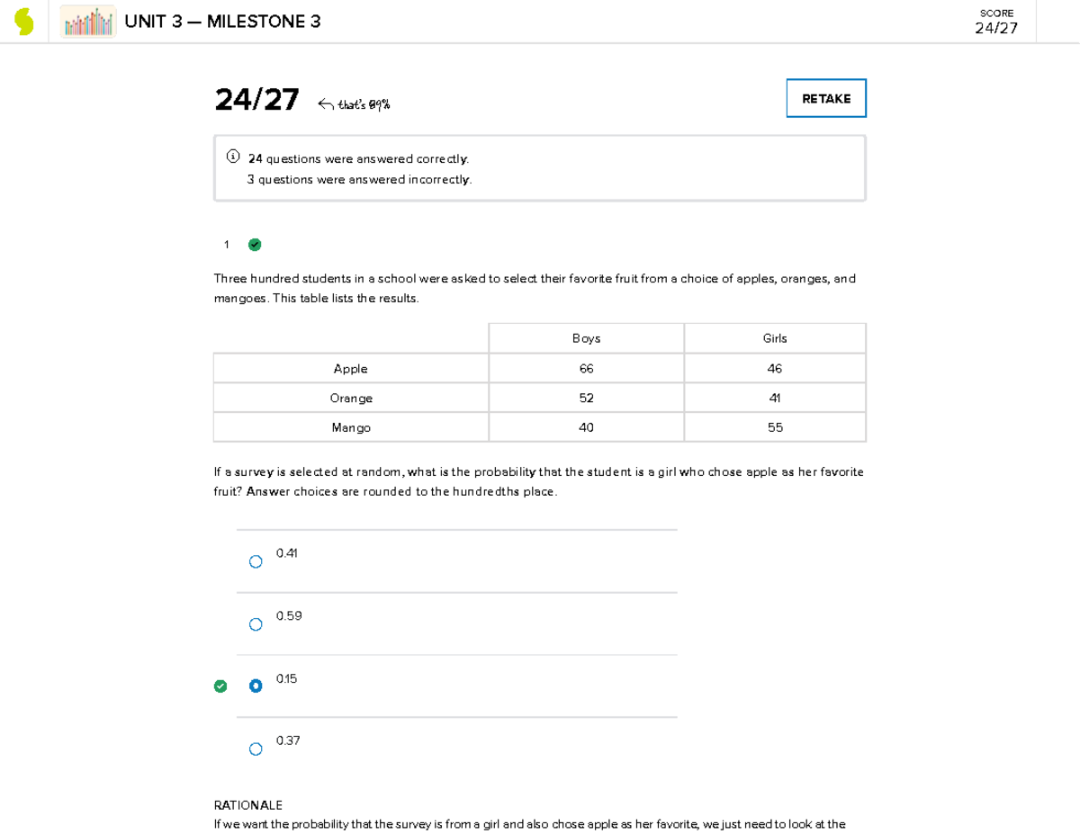Select the 0.41 answer radio button
The width and height of the screenshot is (1080, 834).
pyautogui.click(x=256, y=561)
